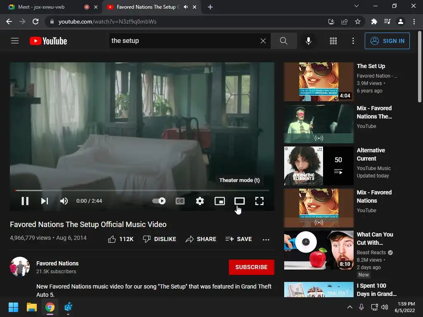Go forward in browser history
The image size is (423, 317).
point(22,21)
